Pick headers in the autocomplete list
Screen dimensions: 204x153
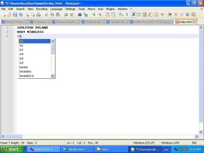click(x=35, y=76)
